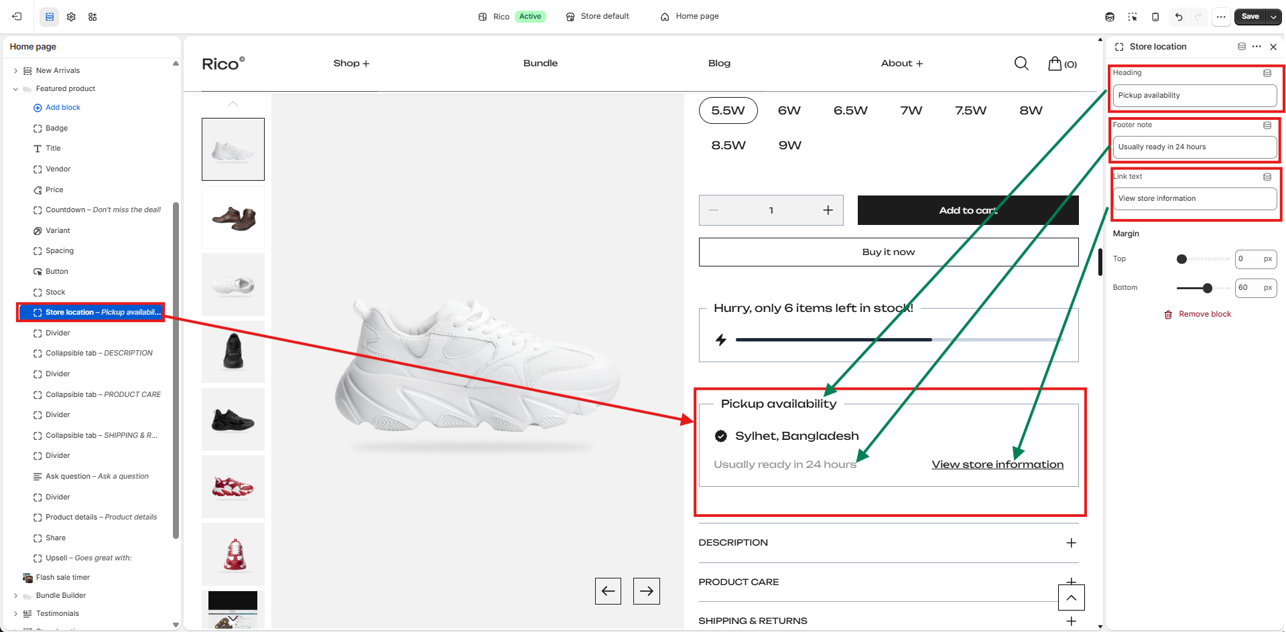Click the Save button
This screenshot has height=632, width=1286.
(1250, 17)
